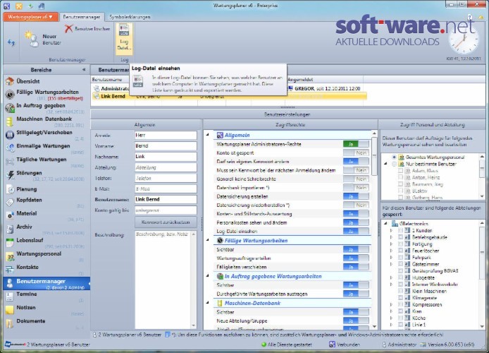Collapse the Bereiche sidebar panel
Image resolution: width=489 pixels, height=353 pixels.
tap(84, 69)
